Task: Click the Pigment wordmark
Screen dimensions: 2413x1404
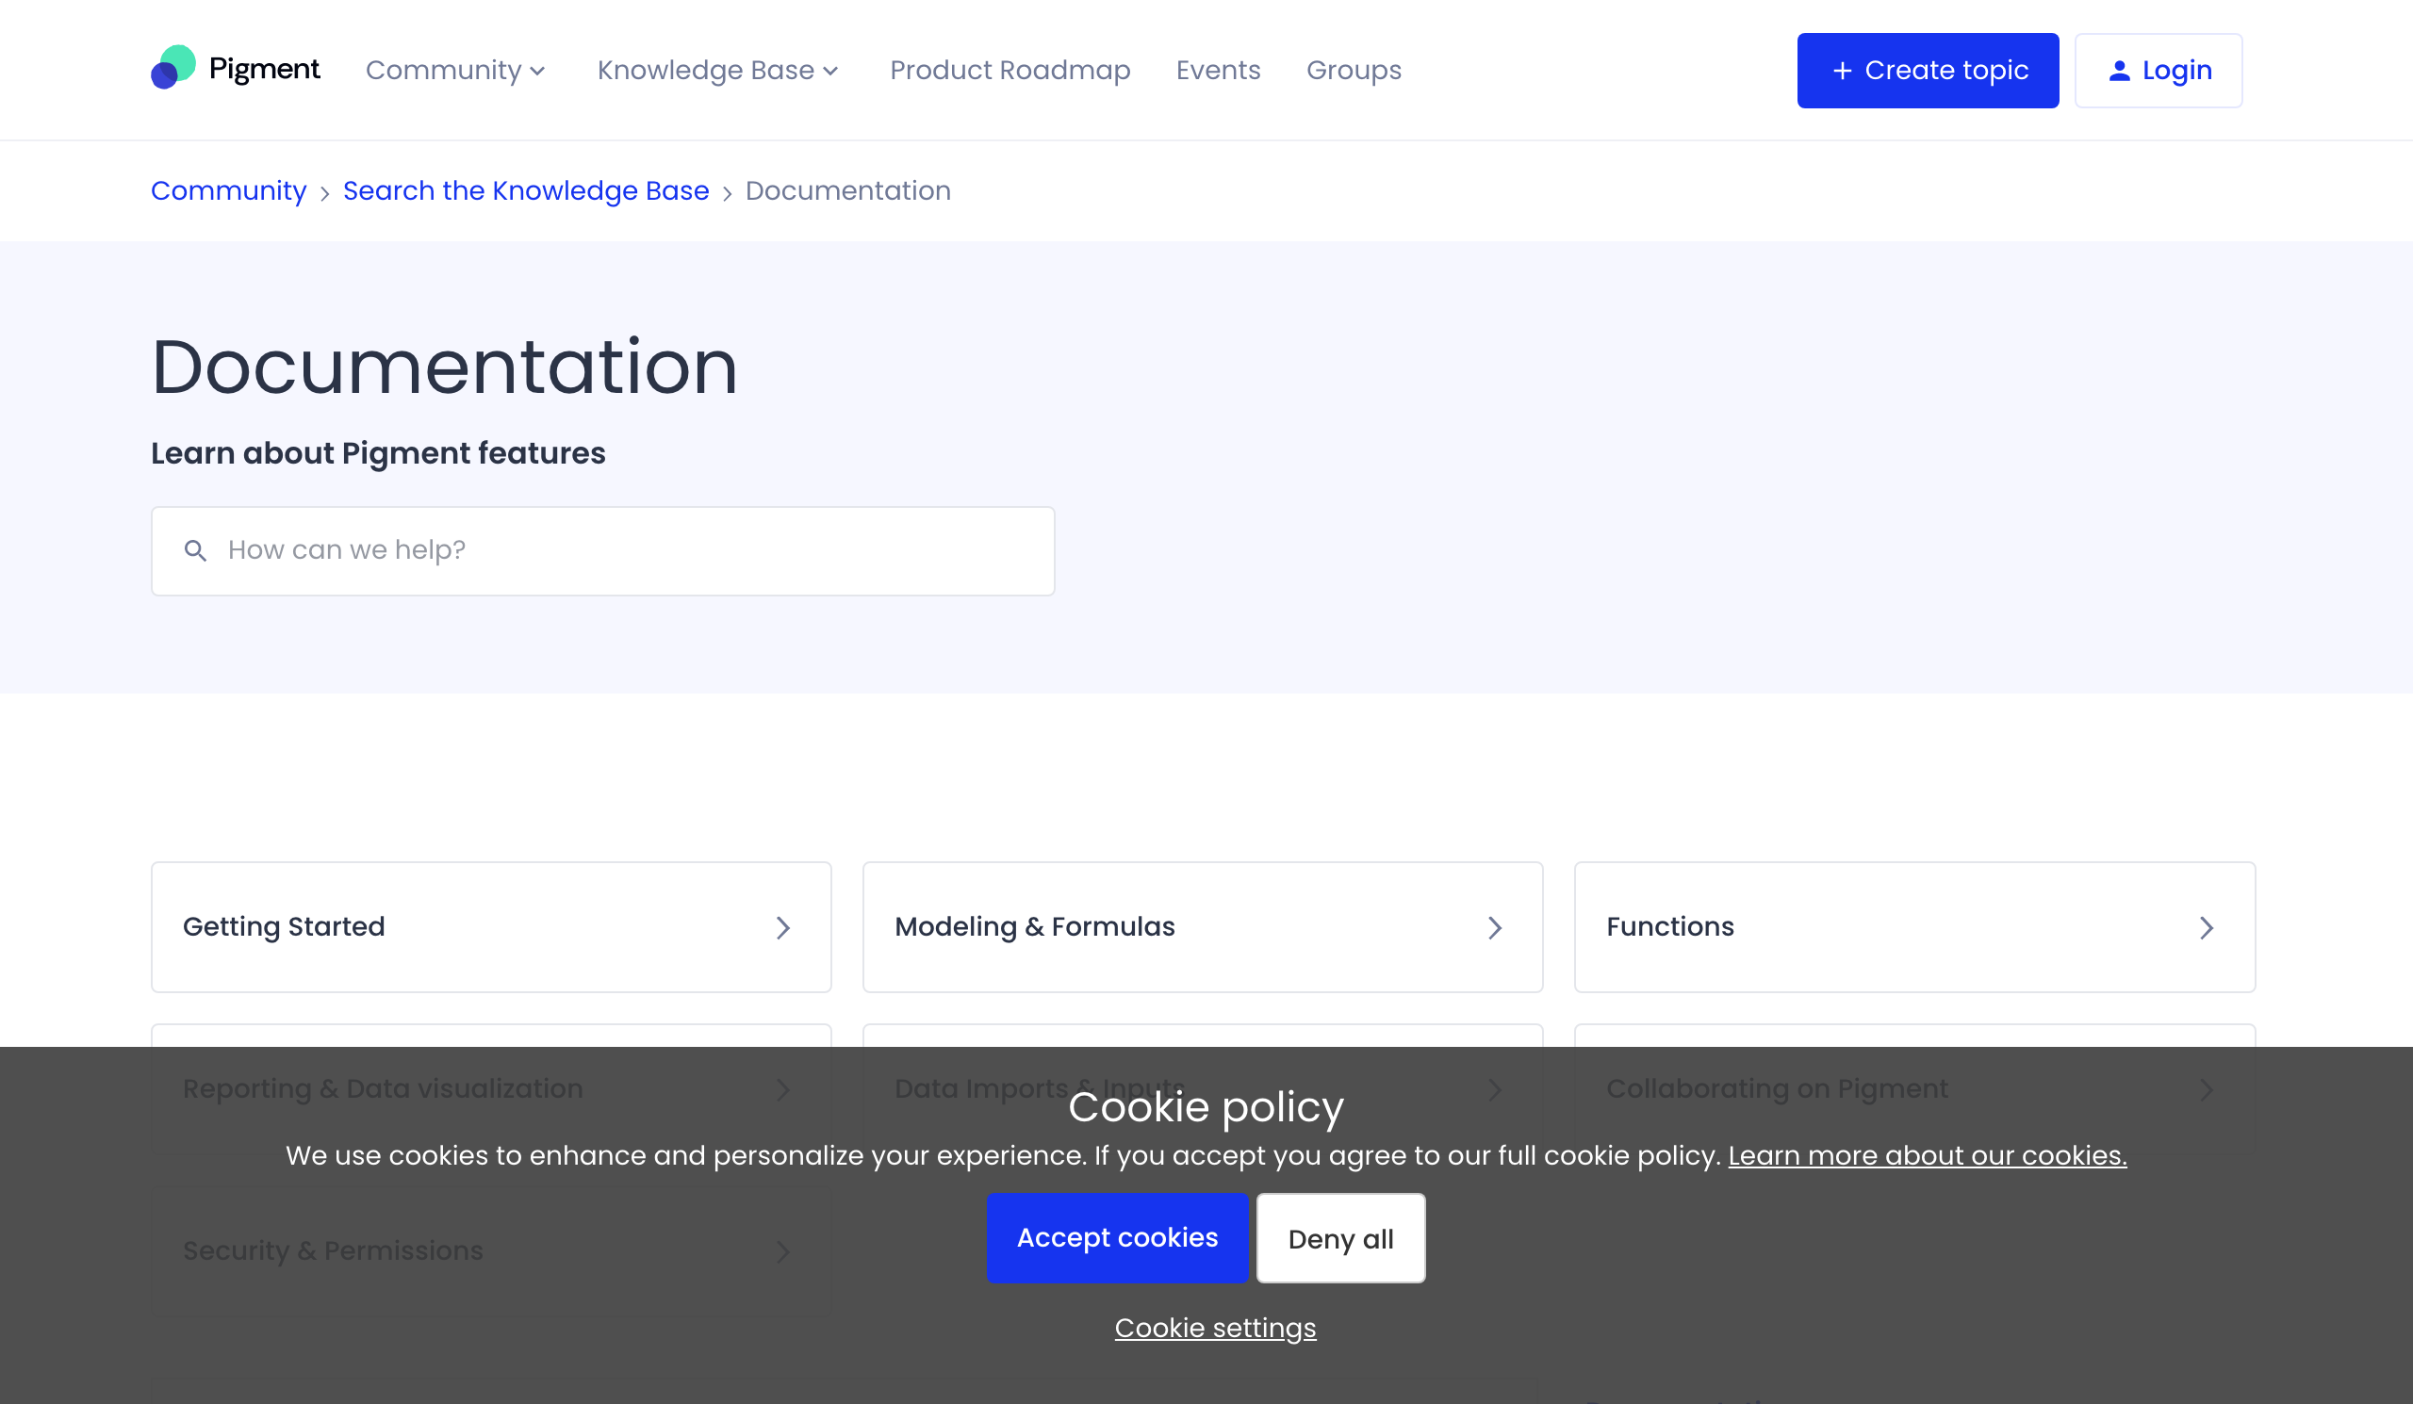Action: click(x=264, y=69)
